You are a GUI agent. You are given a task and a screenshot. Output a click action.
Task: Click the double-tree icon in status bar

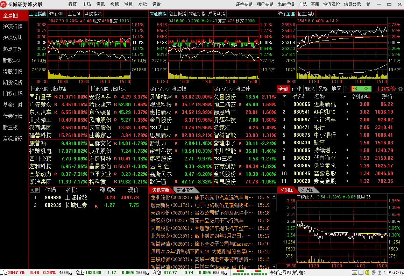pos(380,273)
